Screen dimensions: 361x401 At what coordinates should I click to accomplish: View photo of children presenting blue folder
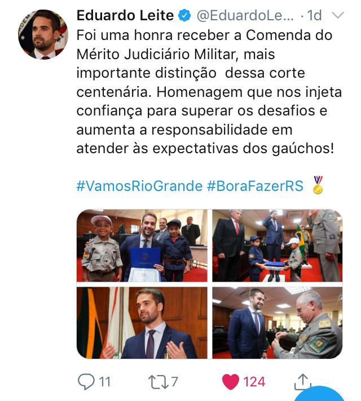click(278, 246)
